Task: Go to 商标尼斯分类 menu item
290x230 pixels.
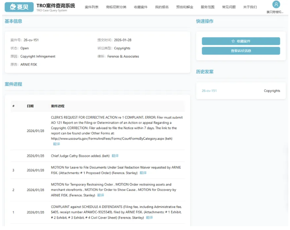Action: tap(116, 7)
